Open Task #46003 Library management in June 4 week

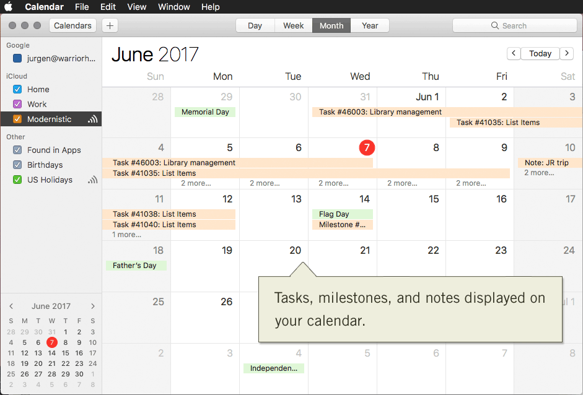(237, 163)
